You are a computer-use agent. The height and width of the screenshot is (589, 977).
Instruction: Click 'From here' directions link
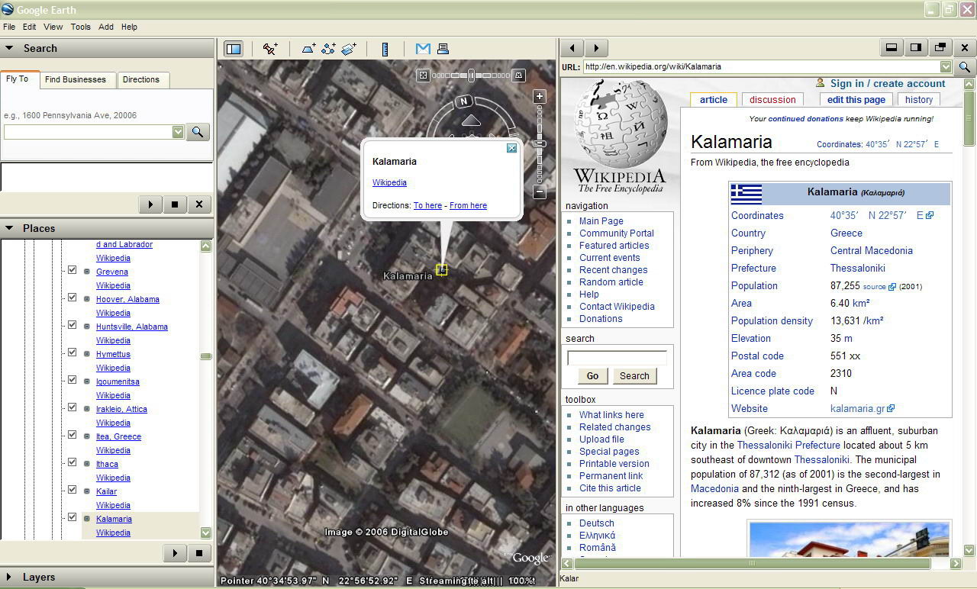tap(468, 205)
